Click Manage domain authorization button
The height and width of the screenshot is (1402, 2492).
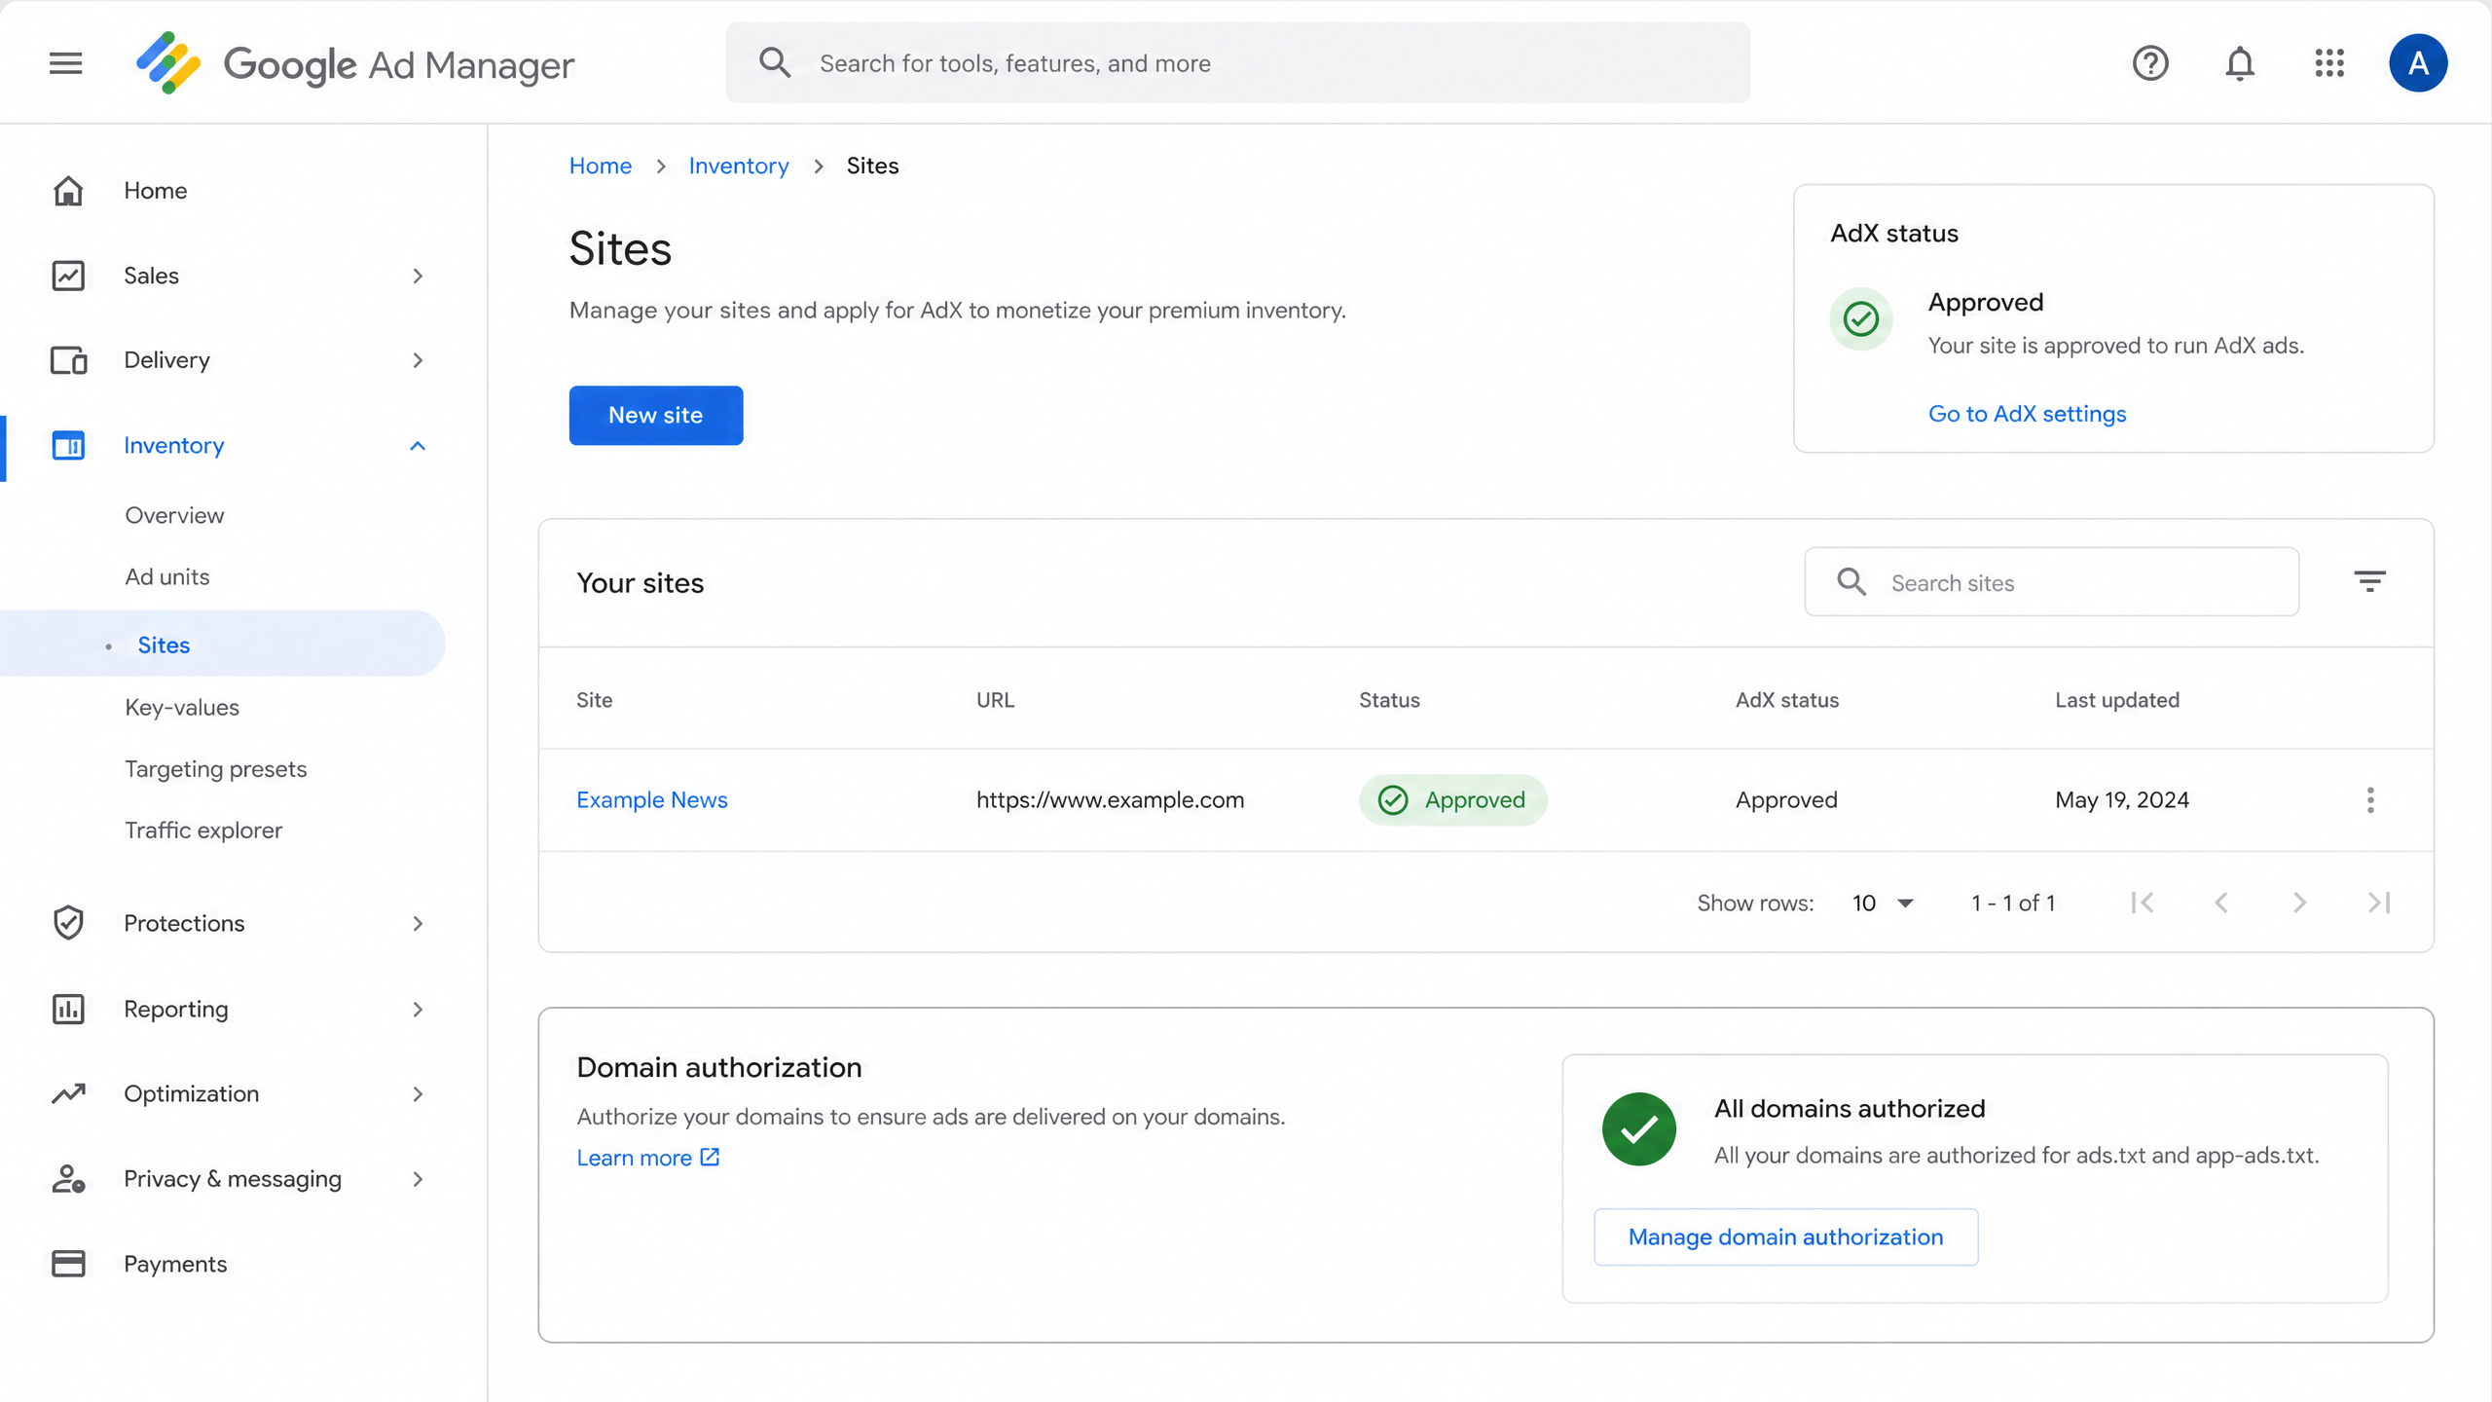click(1785, 1236)
